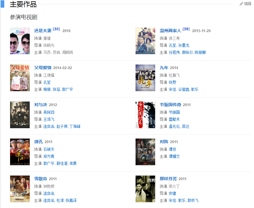This screenshot has height=208, width=254.
Task: Open 温兆伦 cast link
Action: click(174, 126)
